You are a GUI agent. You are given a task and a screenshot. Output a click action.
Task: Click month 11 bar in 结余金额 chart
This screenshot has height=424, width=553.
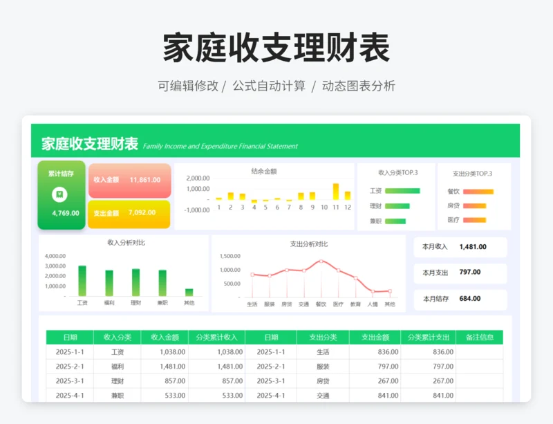click(336, 192)
